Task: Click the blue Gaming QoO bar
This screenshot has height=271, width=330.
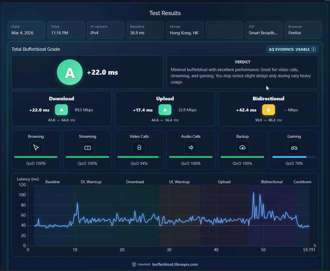Action: point(294,157)
